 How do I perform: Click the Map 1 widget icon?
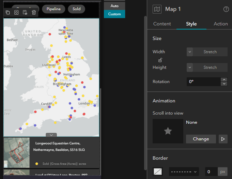click(x=157, y=9)
